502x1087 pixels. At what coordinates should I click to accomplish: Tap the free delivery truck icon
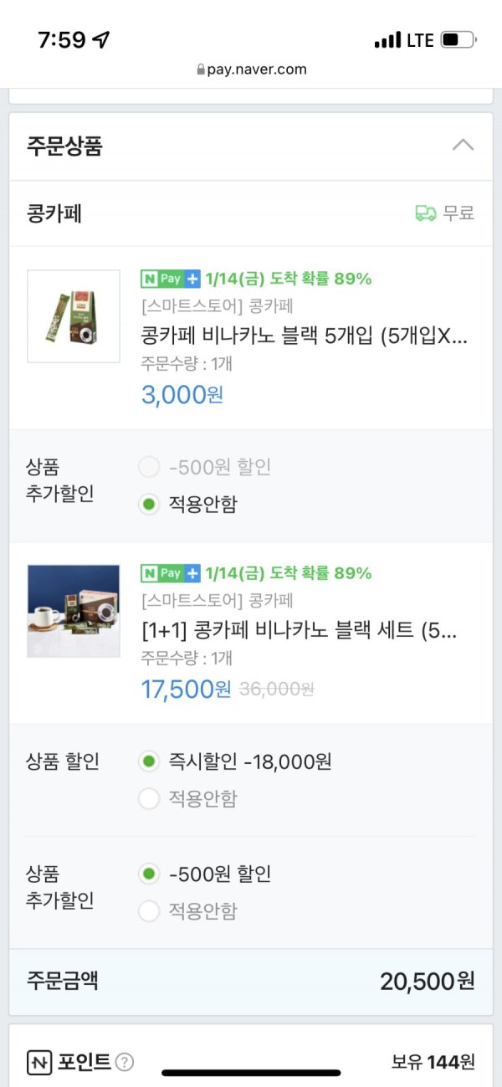[426, 213]
